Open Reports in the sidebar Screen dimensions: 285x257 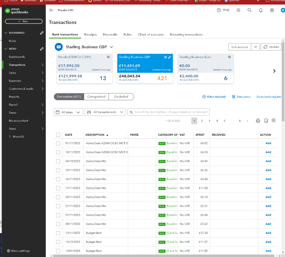[x=14, y=97]
